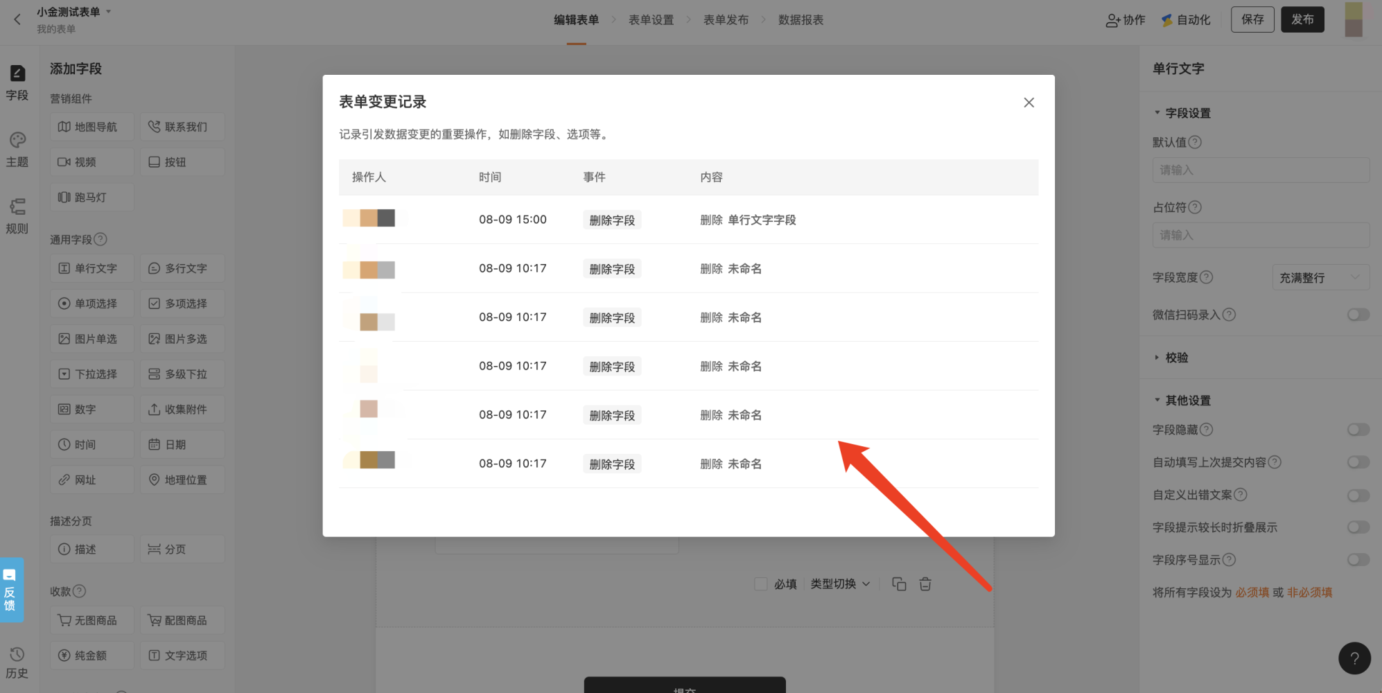
Task: Open the help question-mark button
Action: (x=1354, y=658)
